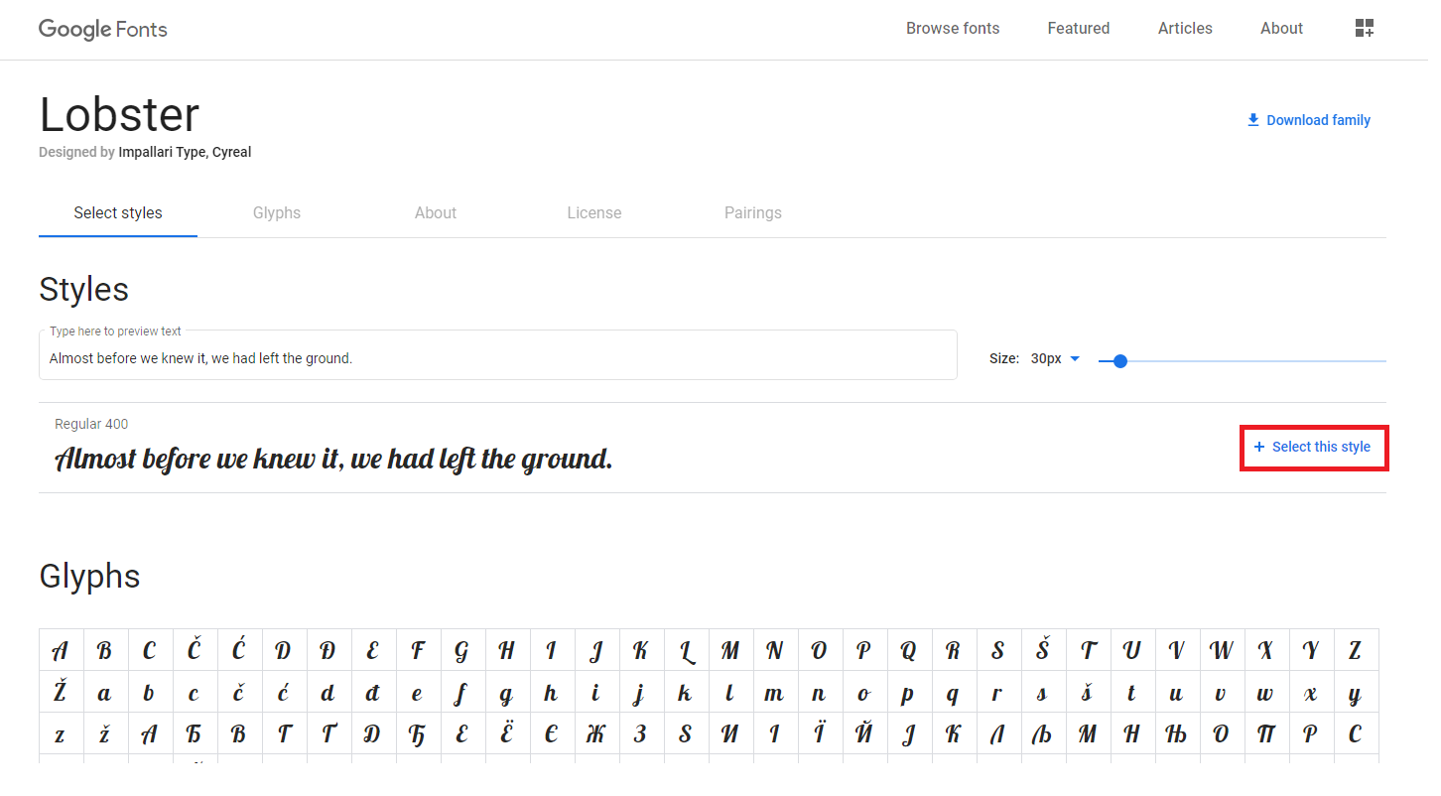Select the uppercase Z glyph cell
1441x796 pixels.
[1355, 650]
